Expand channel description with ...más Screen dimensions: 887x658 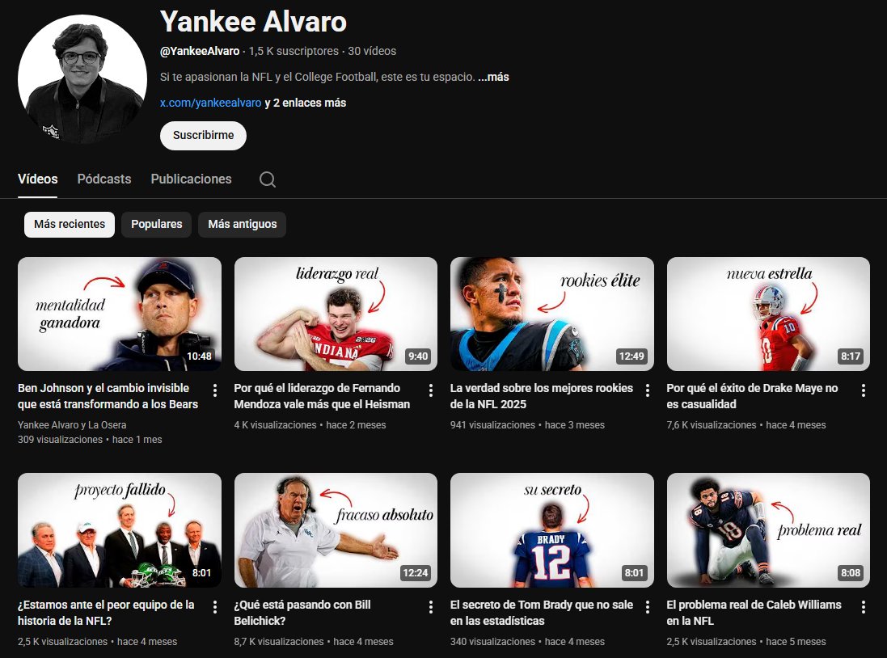(x=493, y=77)
